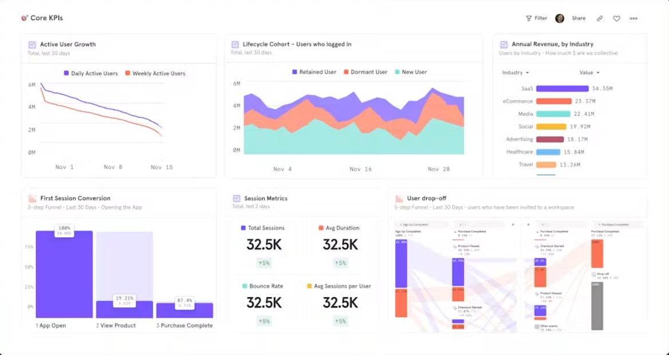Image resolution: width=669 pixels, height=355 pixels.
Task: Click the Avg Duration metric label
Action: pyautogui.click(x=343, y=228)
